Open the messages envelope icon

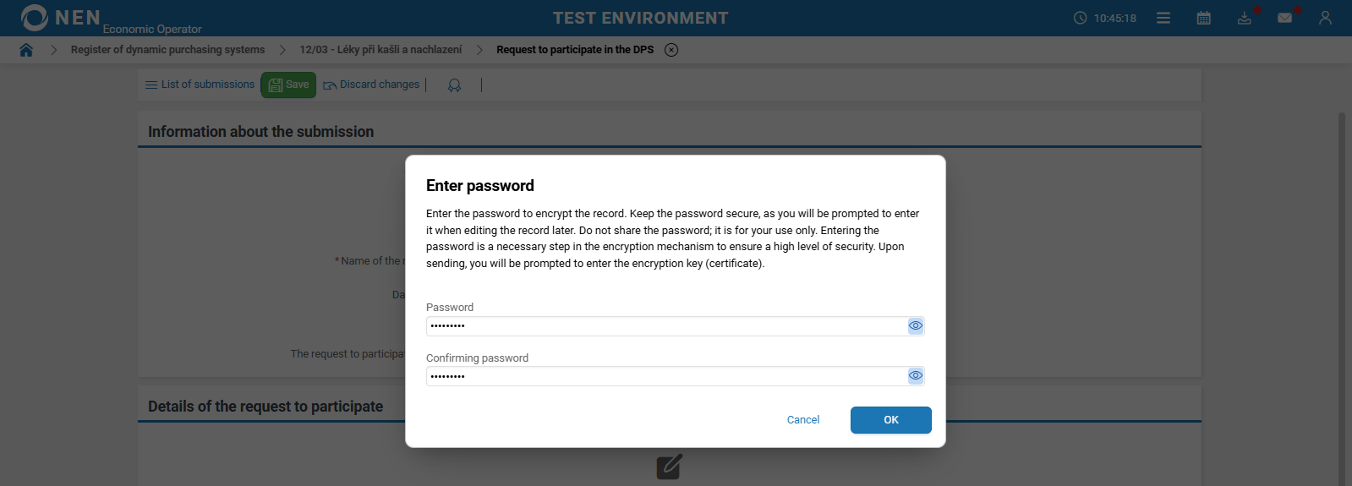pyautogui.click(x=1284, y=18)
